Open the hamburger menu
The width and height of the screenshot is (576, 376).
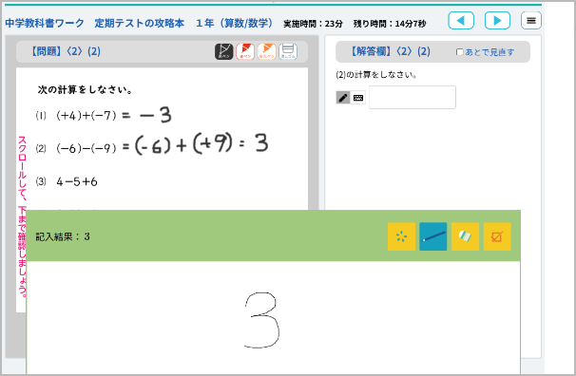pyautogui.click(x=530, y=21)
